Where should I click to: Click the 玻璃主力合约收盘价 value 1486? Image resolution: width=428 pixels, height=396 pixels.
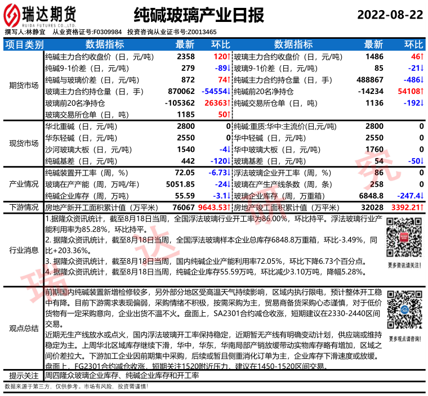coord(374,57)
